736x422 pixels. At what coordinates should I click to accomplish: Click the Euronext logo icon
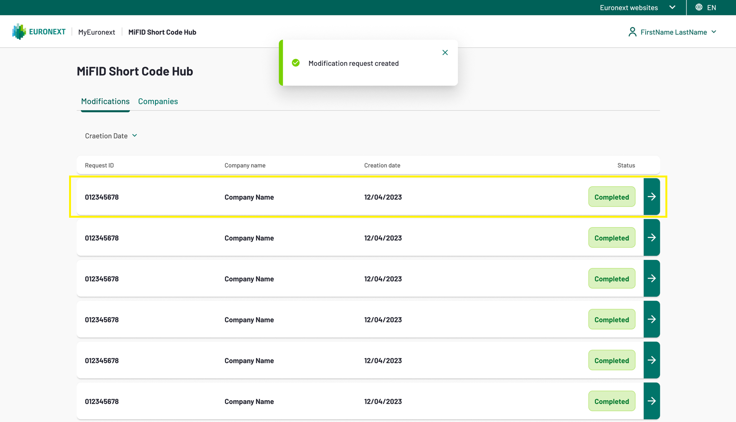[19, 32]
